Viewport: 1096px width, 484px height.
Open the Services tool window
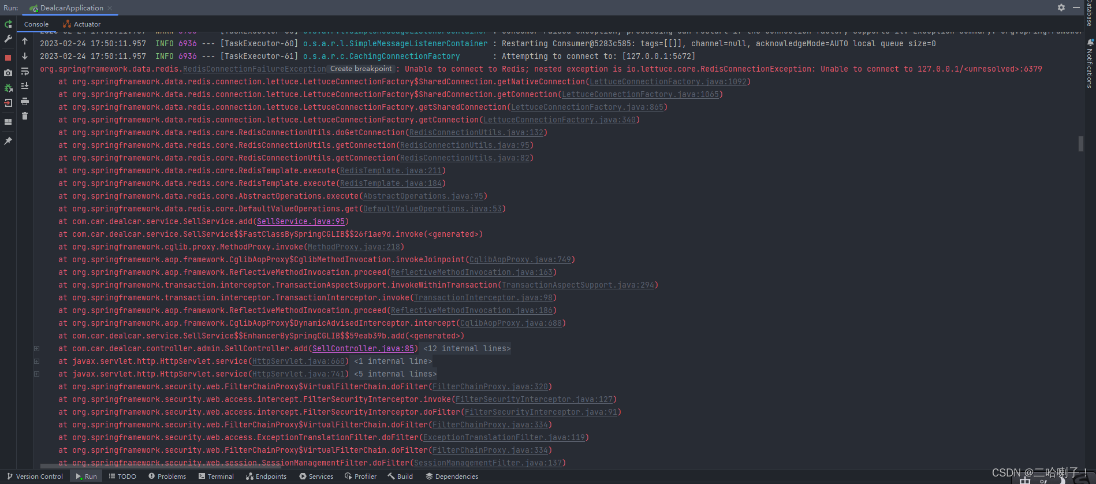316,476
